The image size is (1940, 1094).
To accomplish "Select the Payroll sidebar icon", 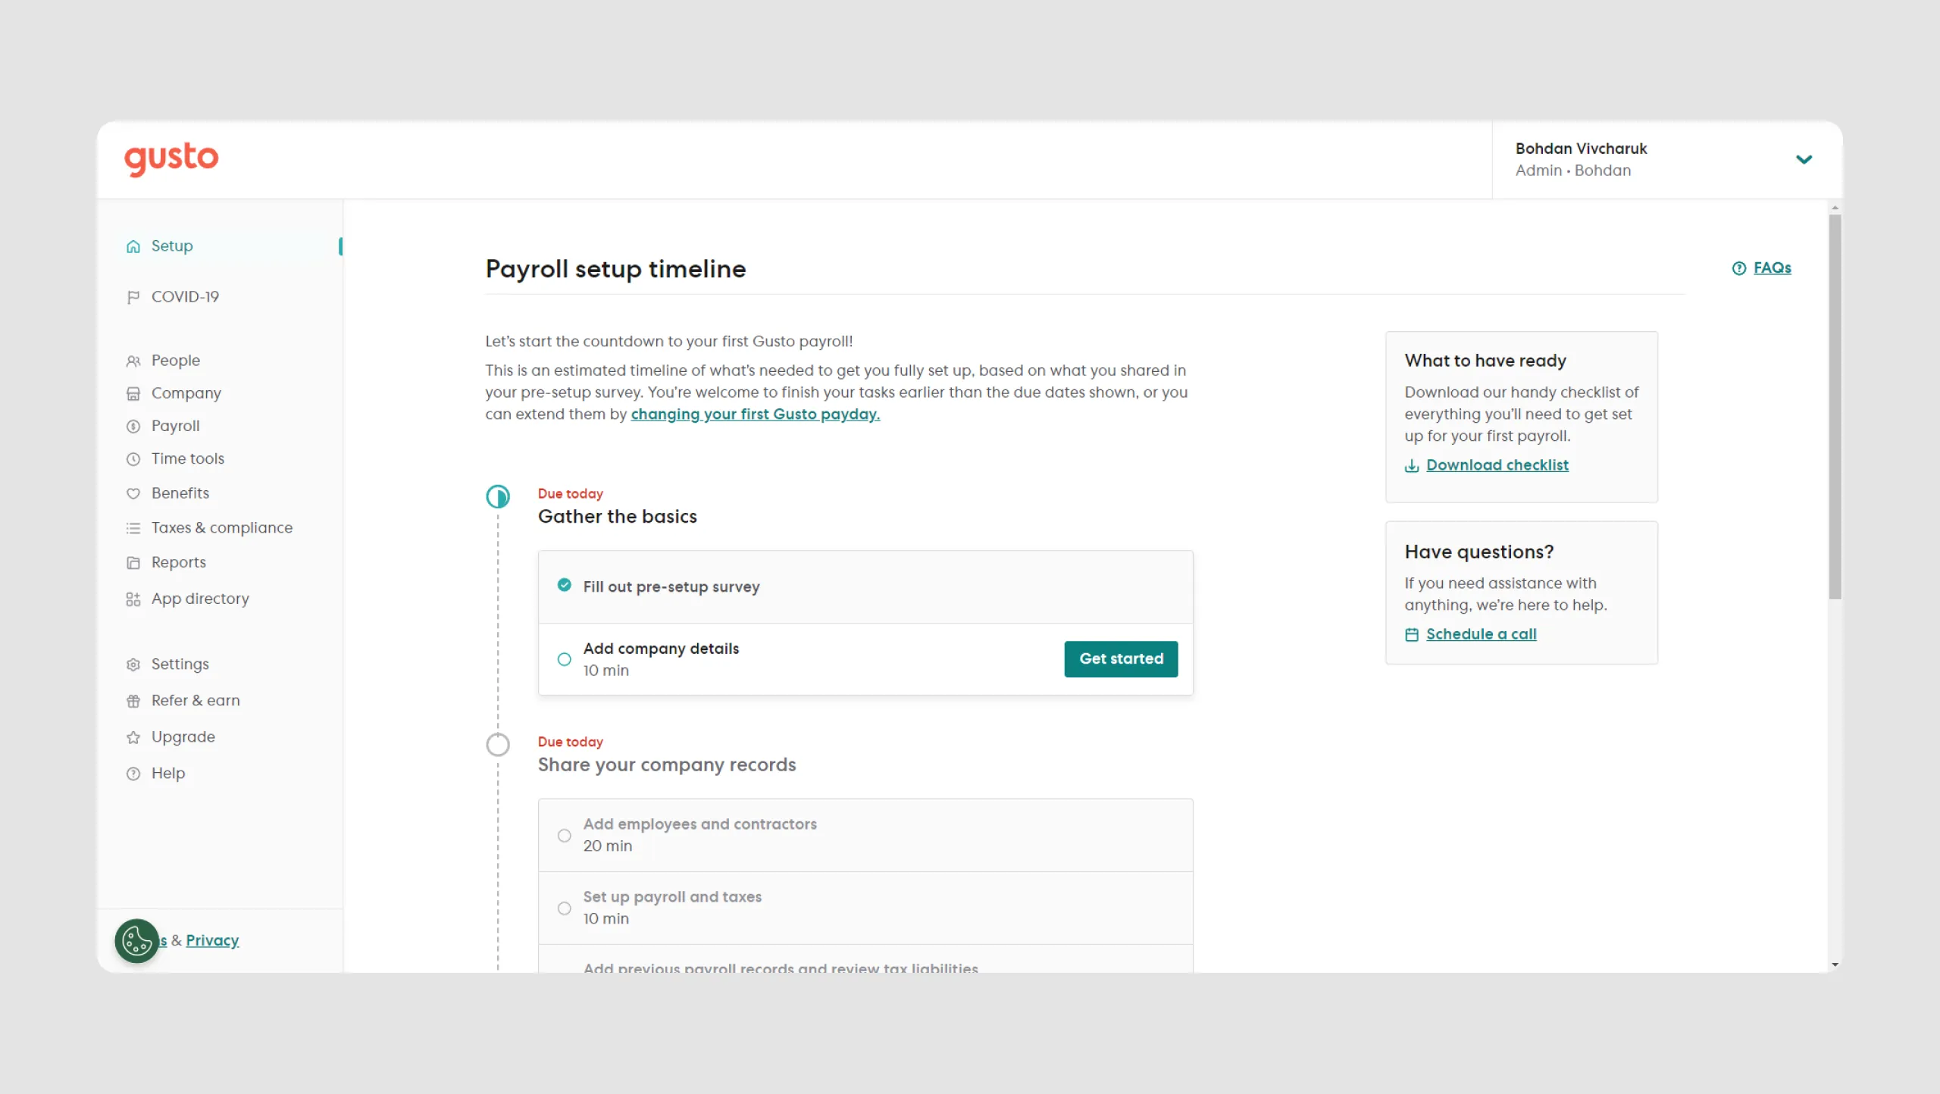I will (x=133, y=426).
